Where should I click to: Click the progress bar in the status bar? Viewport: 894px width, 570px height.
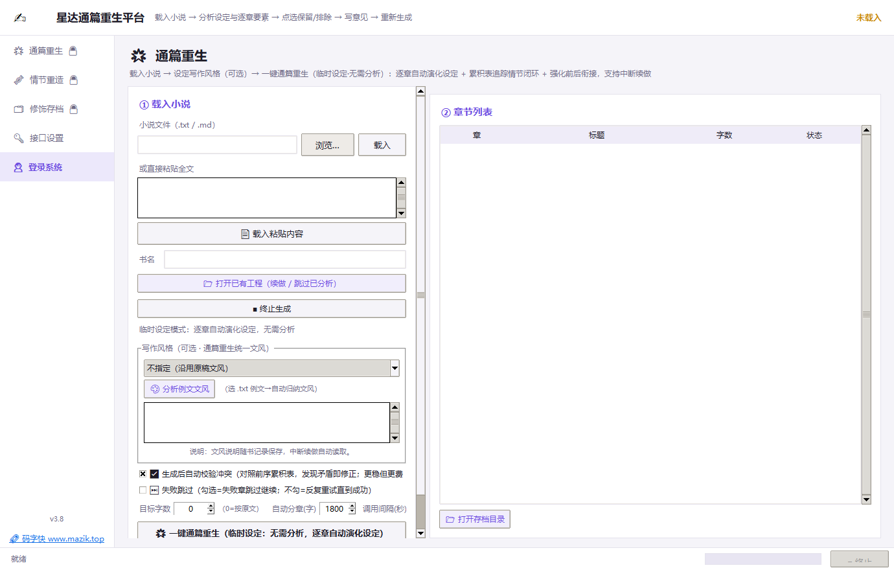click(x=763, y=559)
